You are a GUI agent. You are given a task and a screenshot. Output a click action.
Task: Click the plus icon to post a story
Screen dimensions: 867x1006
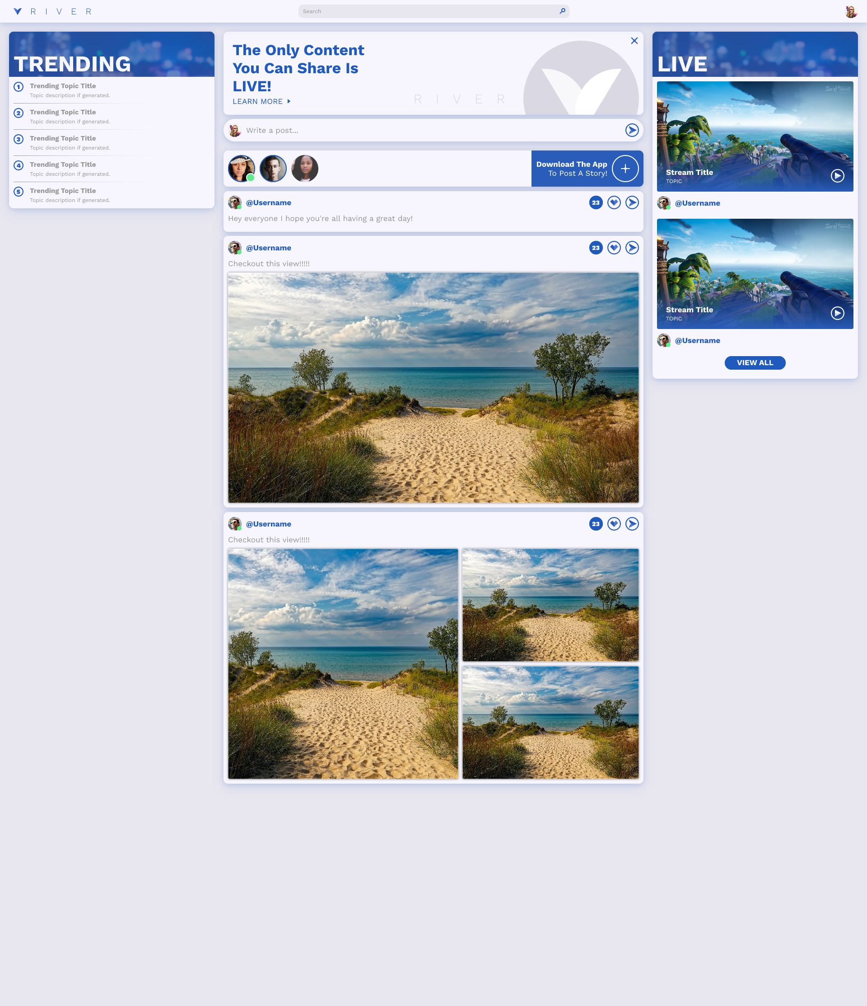click(x=625, y=169)
